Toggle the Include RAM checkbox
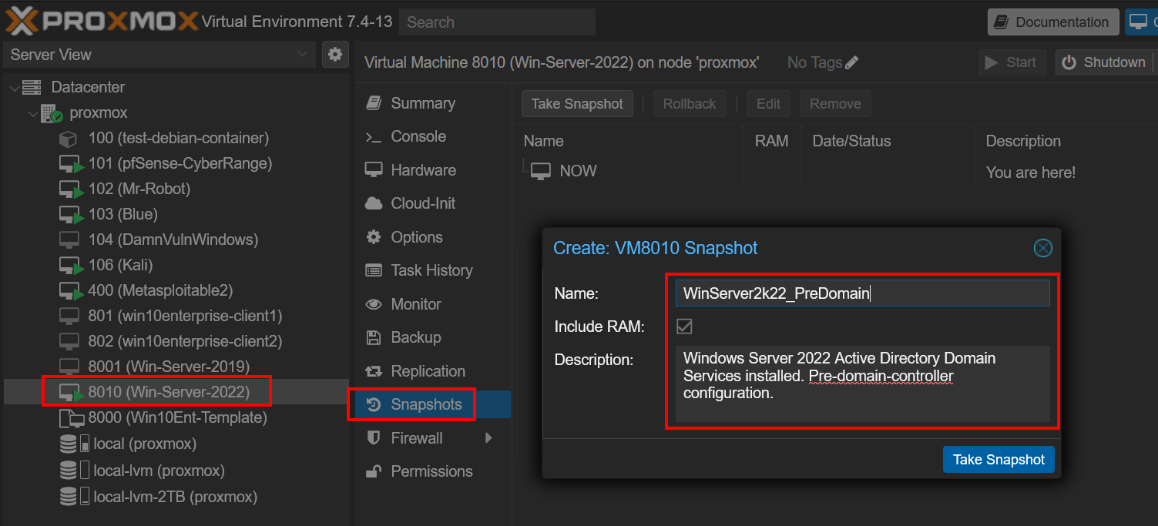This screenshot has width=1158, height=526. pos(684,327)
